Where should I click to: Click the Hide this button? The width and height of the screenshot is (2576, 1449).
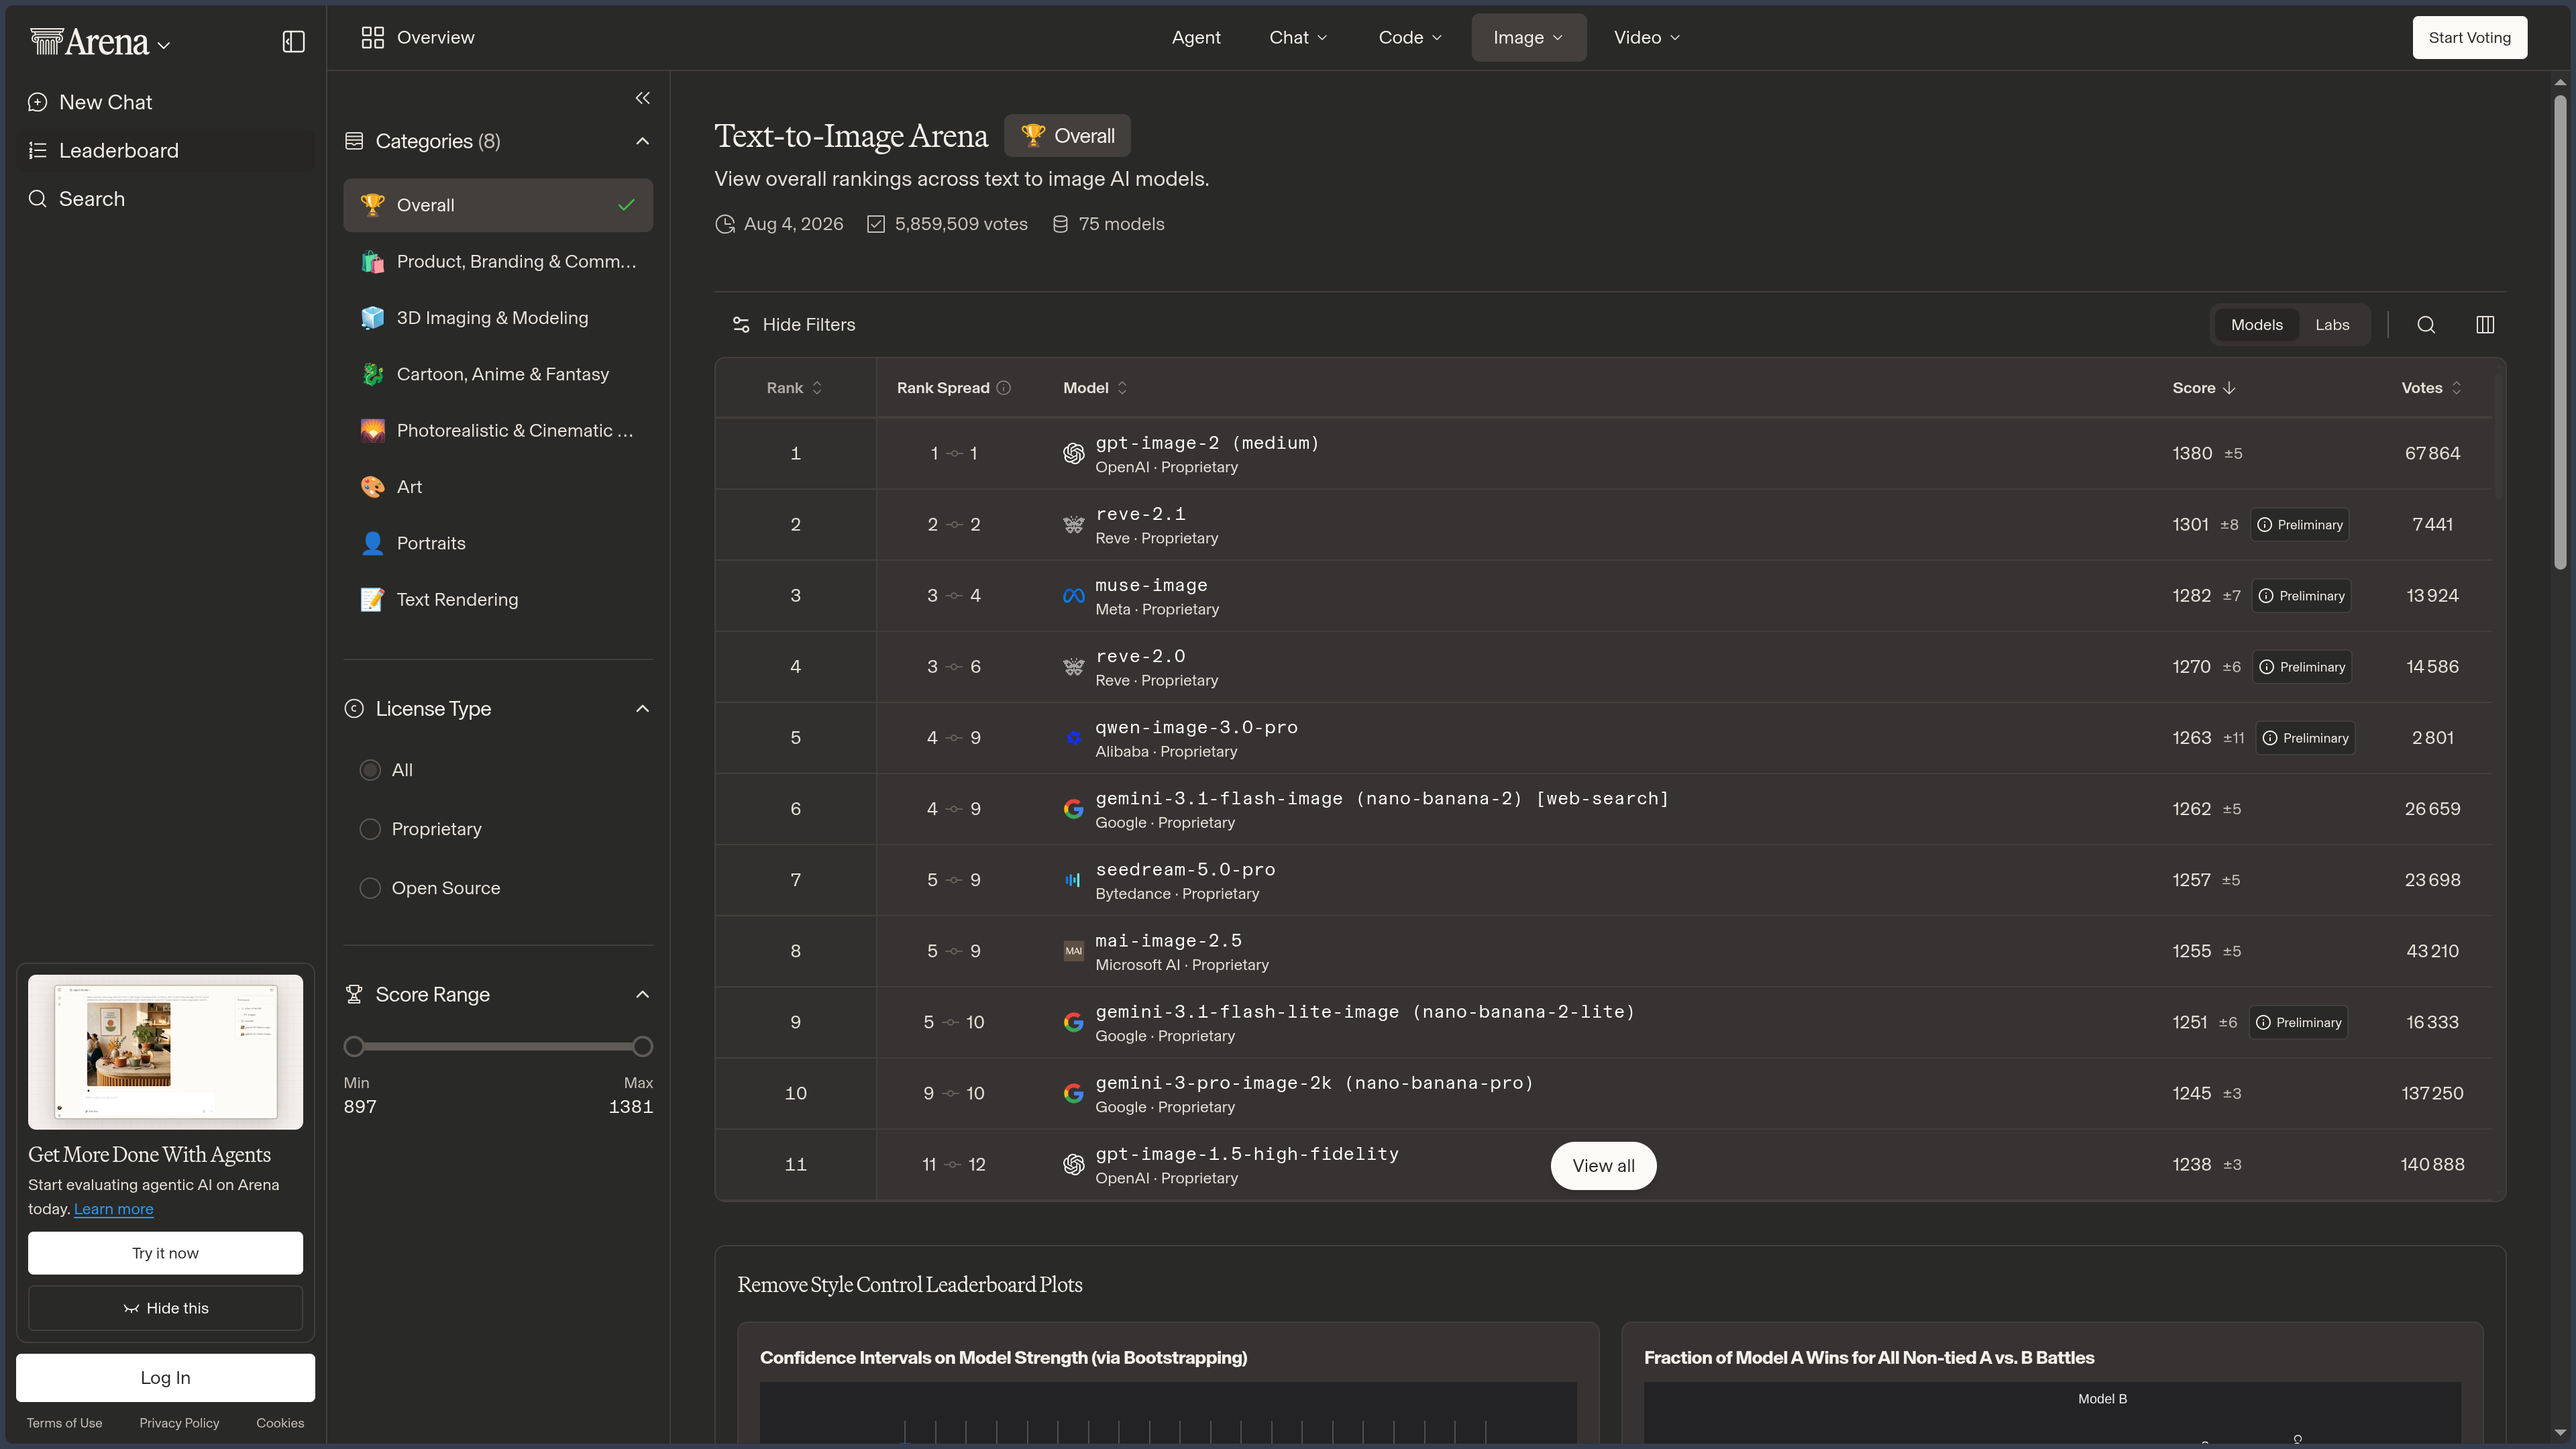tap(165, 1308)
